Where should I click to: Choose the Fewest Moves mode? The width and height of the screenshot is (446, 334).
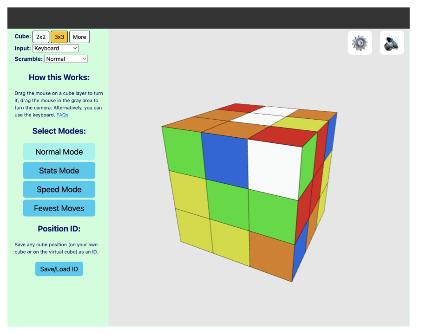point(59,208)
